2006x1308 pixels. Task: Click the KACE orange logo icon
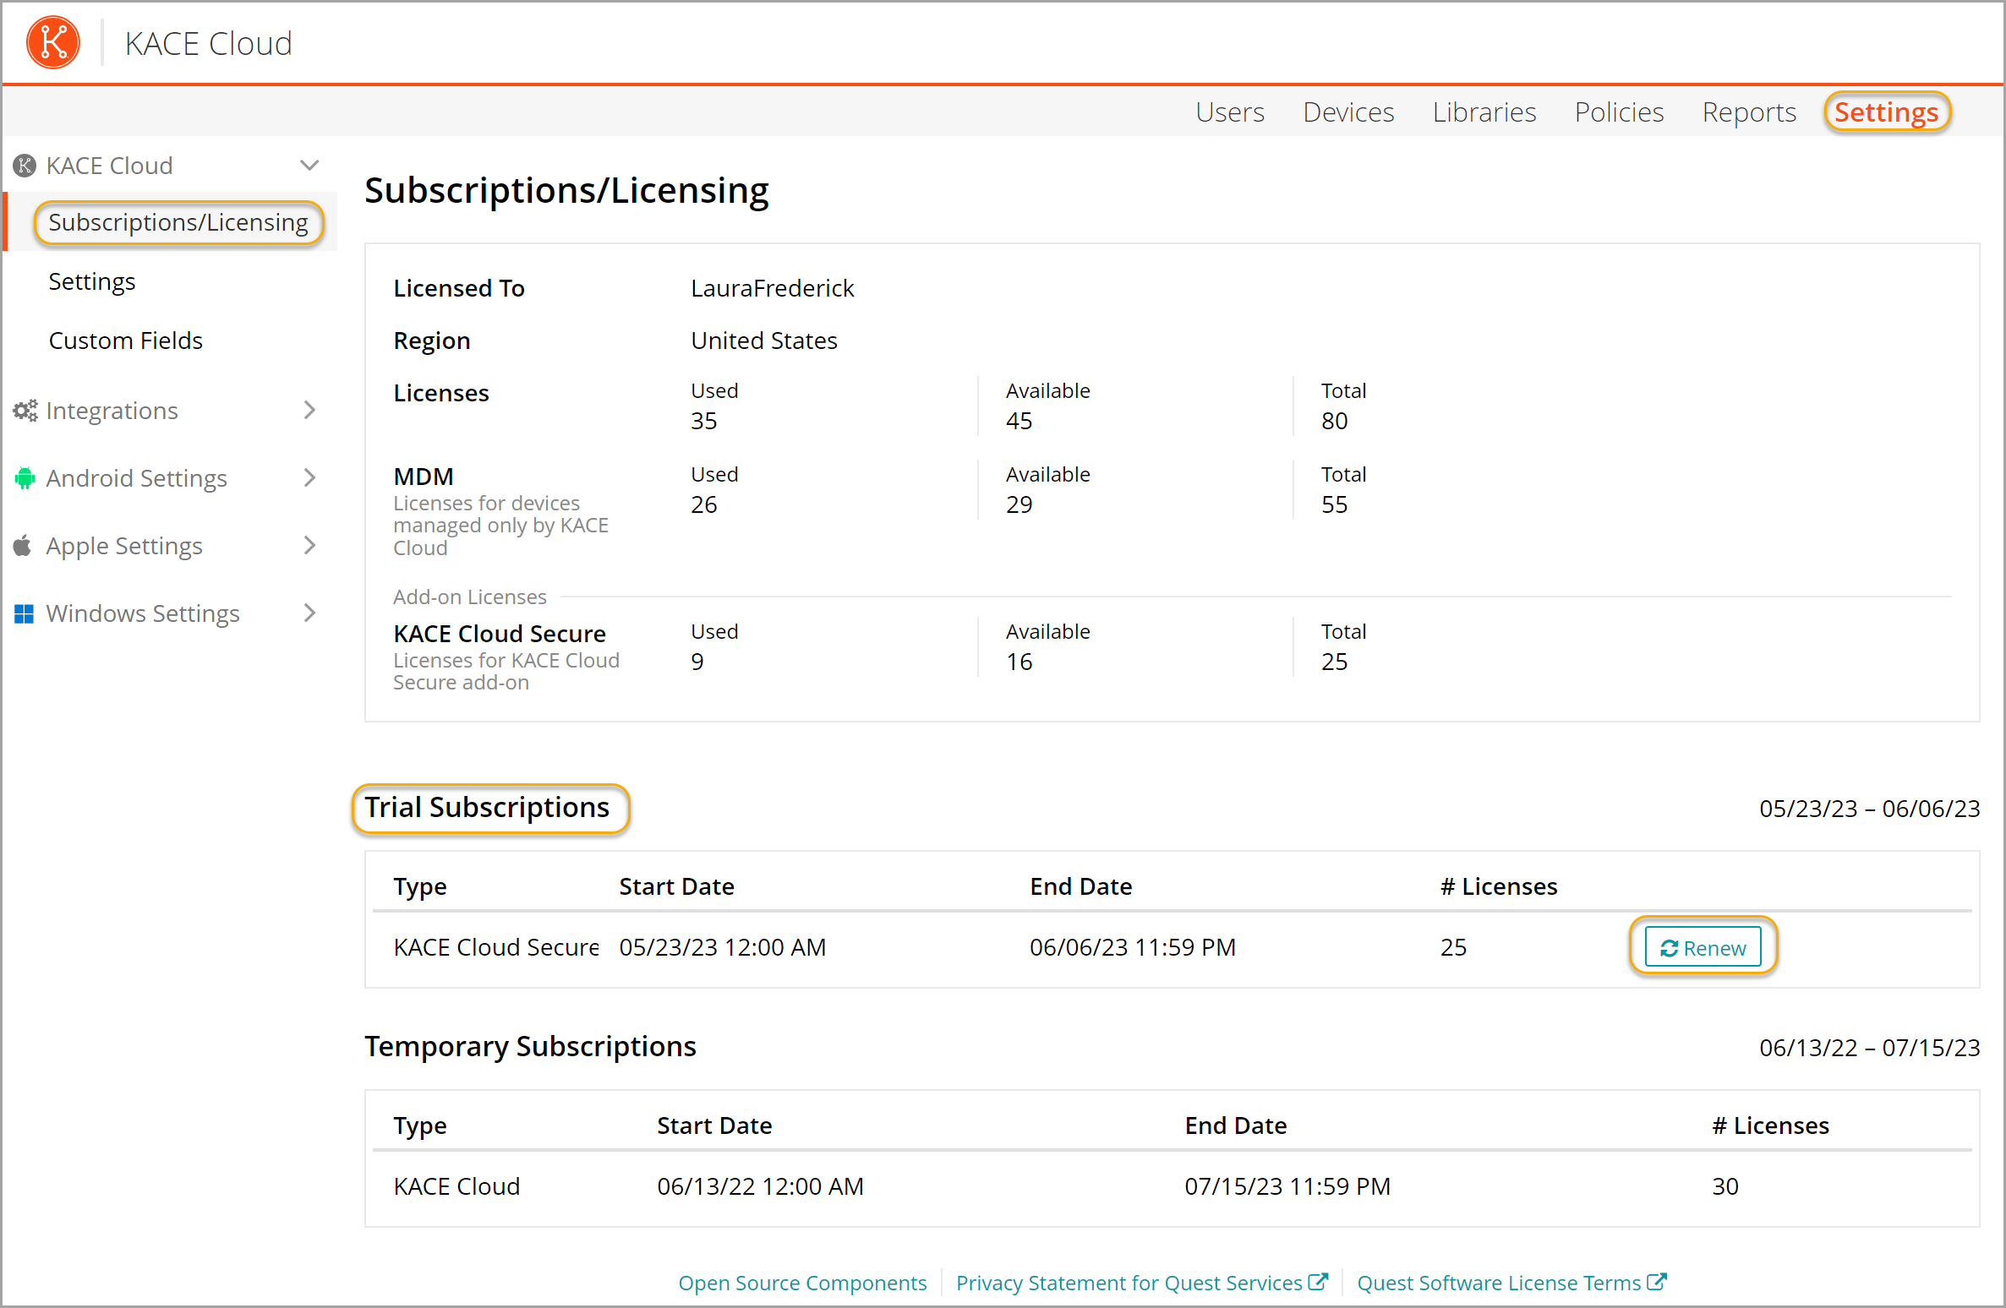pyautogui.click(x=53, y=43)
